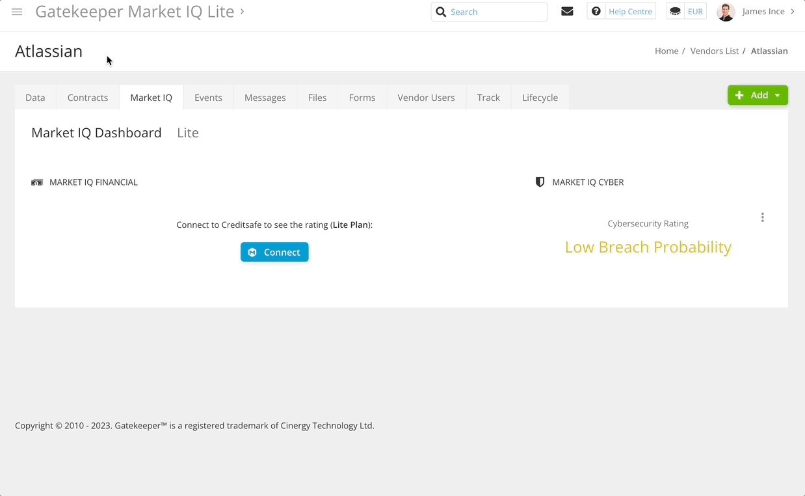Open the hamburger navigation menu
Image resolution: width=805 pixels, height=496 pixels.
pos(17,12)
